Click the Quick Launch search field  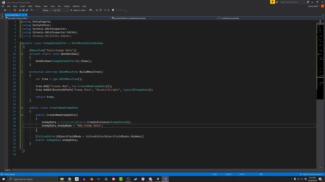pyautogui.click(x=292, y=2)
